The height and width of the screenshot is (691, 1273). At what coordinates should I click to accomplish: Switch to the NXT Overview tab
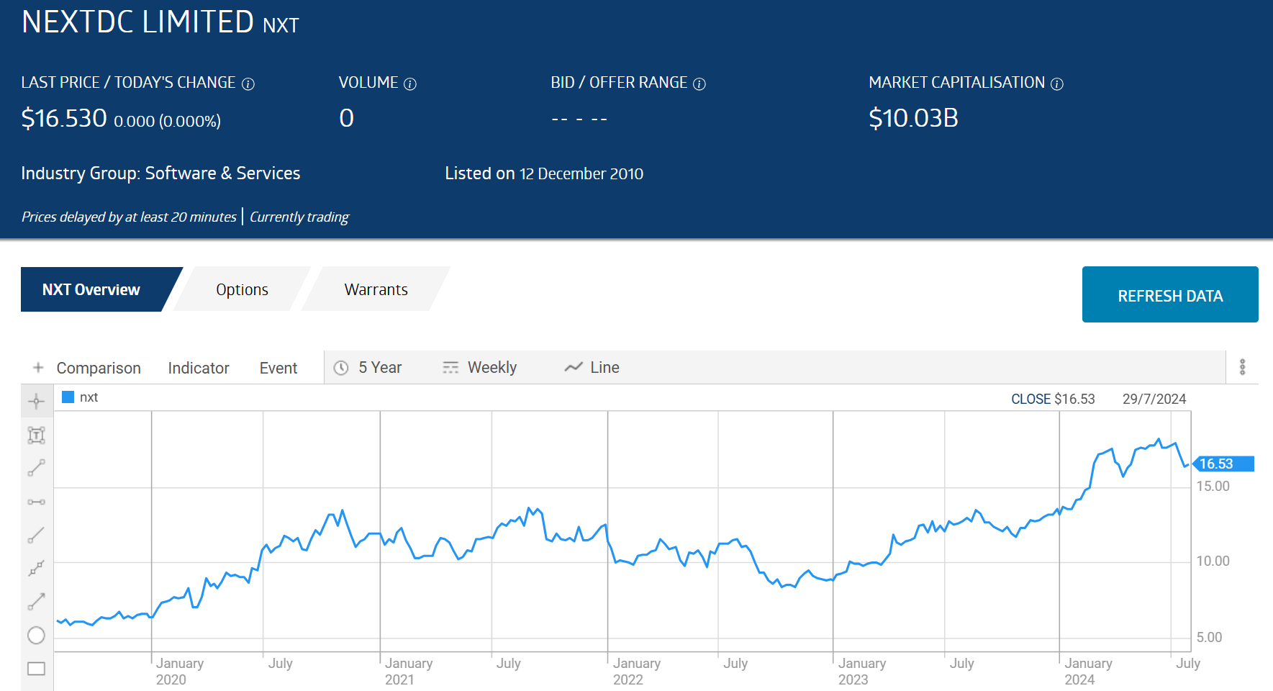point(91,289)
